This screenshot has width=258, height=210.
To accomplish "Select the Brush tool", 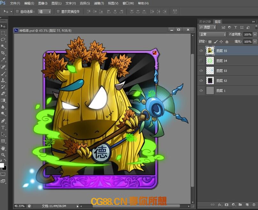I will coord(3,73).
